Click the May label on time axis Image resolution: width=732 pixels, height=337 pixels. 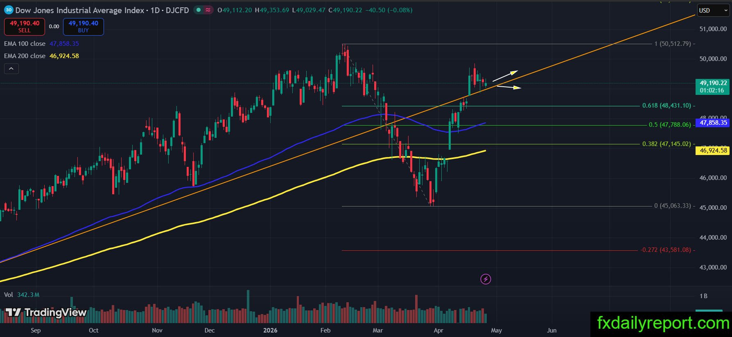496,330
